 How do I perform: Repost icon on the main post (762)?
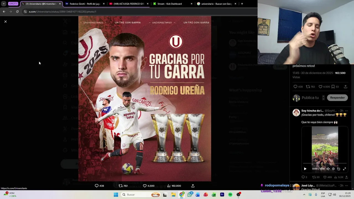click(310, 87)
